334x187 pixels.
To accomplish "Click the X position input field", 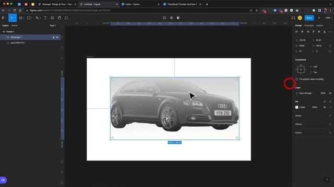I will (303, 41).
